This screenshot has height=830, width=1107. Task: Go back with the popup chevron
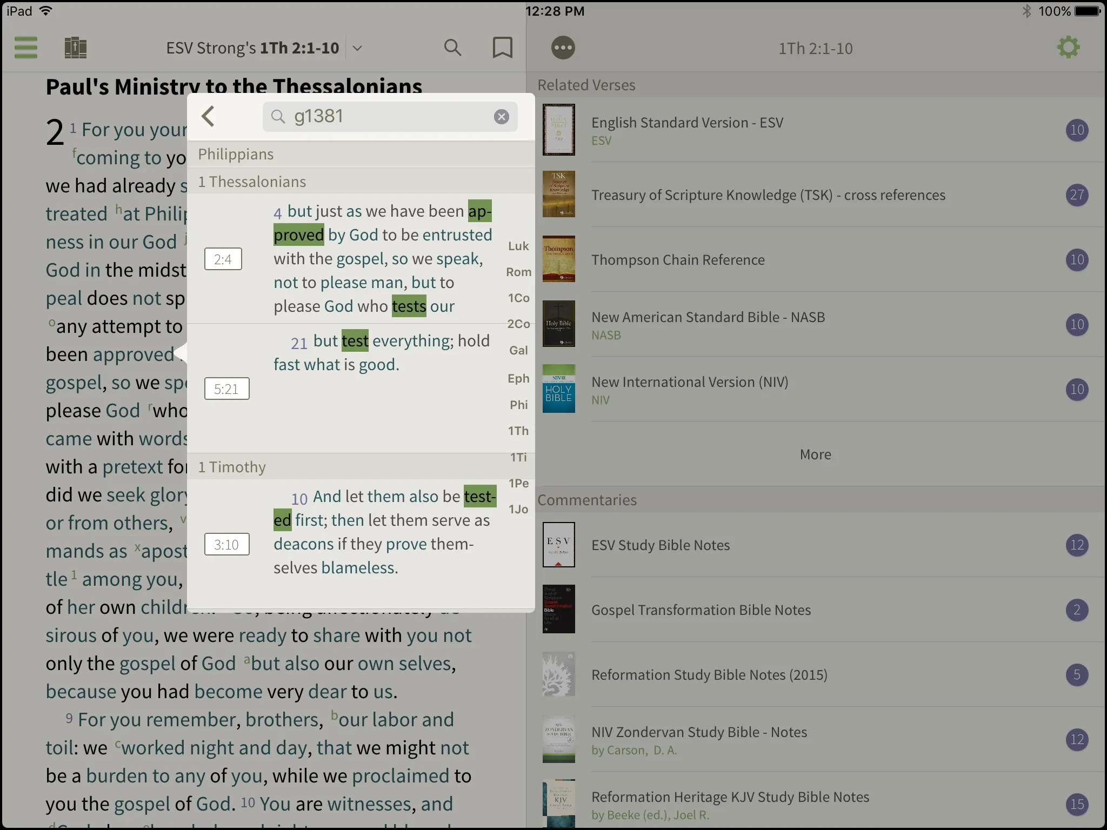pos(208,116)
